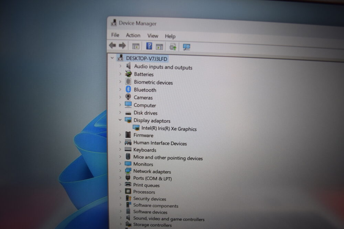Click the Firmware chip icon
The width and height of the screenshot is (344, 229).
[128, 135]
